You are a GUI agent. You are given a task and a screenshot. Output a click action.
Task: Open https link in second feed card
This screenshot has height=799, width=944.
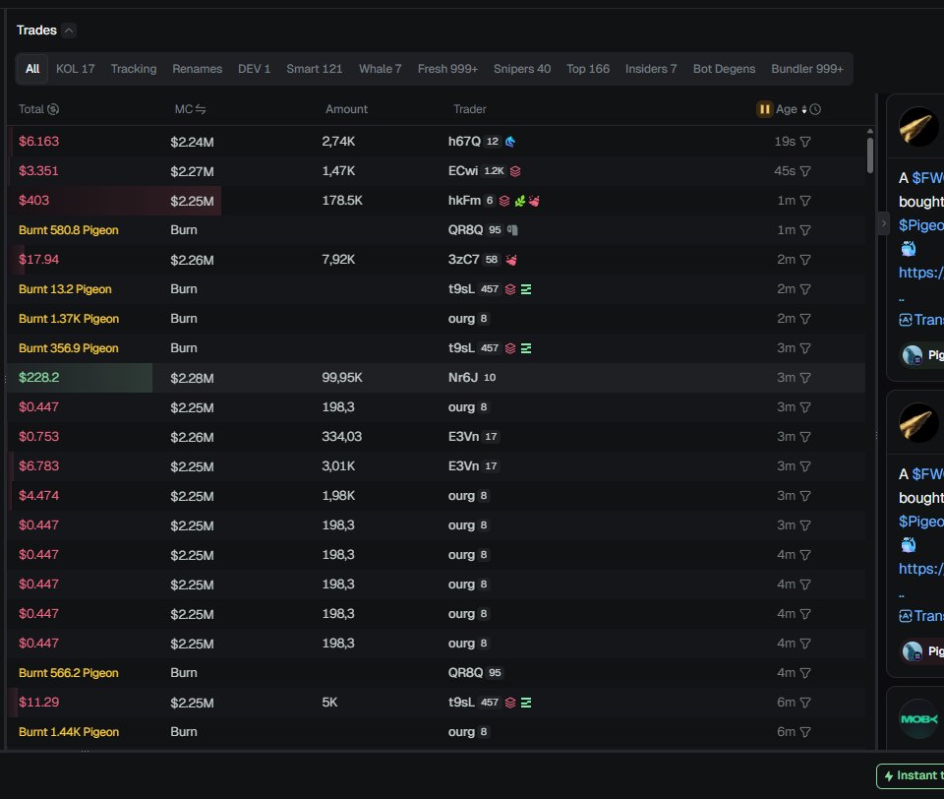coord(921,568)
